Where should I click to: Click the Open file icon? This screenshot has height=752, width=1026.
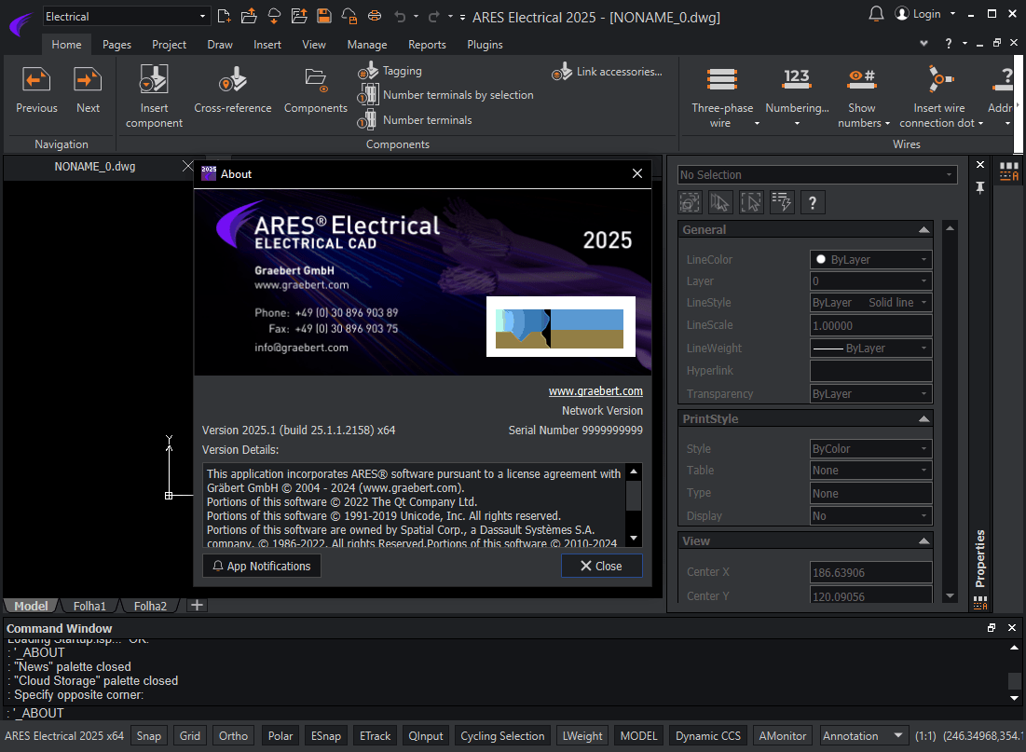[249, 17]
